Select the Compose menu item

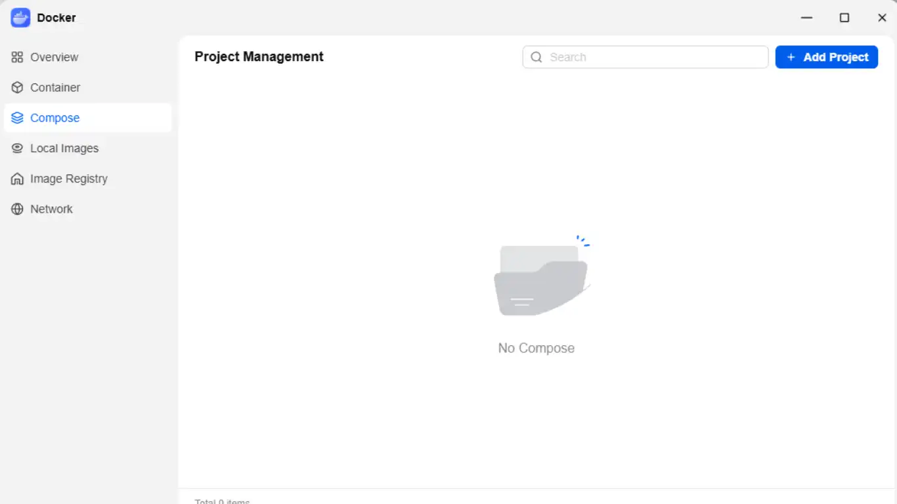tap(87, 118)
